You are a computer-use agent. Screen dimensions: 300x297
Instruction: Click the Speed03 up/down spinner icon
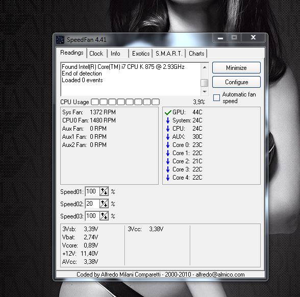104,216
